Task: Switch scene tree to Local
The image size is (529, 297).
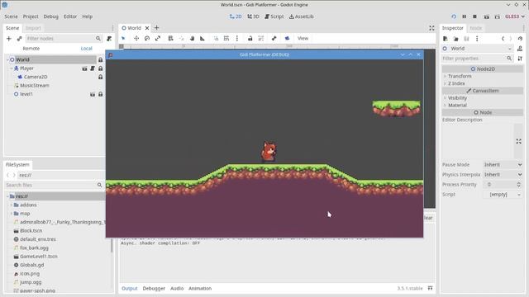Action: click(86, 49)
